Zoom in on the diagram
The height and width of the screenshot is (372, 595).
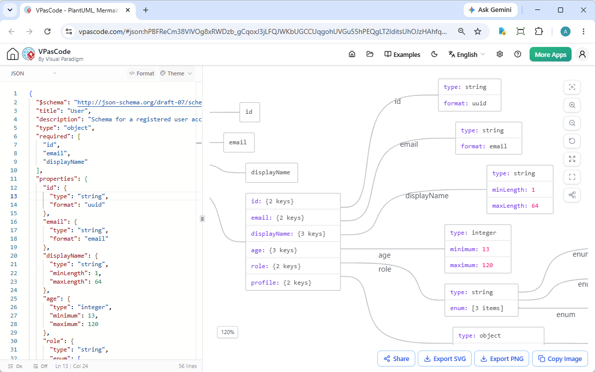pyautogui.click(x=572, y=105)
